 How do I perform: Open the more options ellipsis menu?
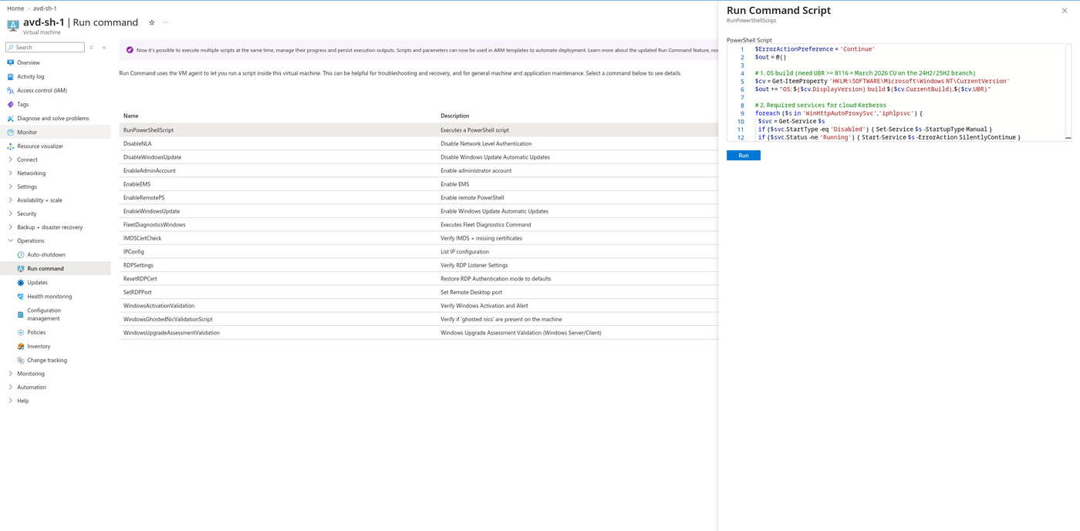coord(165,22)
